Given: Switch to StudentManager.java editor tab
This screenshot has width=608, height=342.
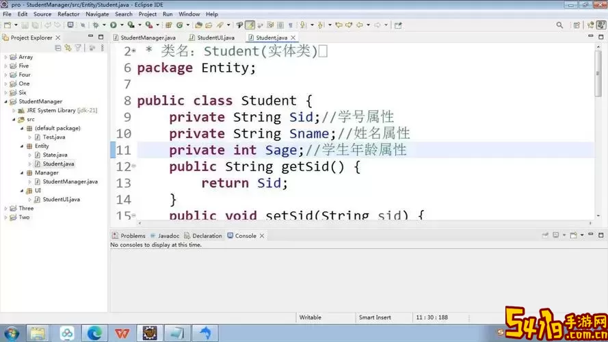Looking at the screenshot, I should [x=144, y=38].
